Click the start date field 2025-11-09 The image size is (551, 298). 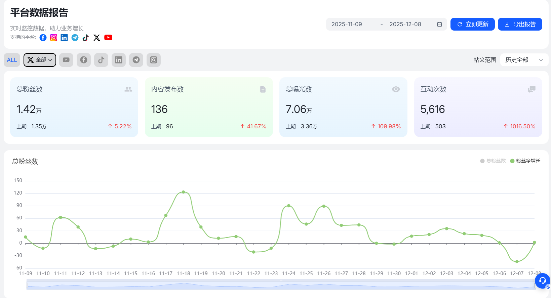[347, 24]
